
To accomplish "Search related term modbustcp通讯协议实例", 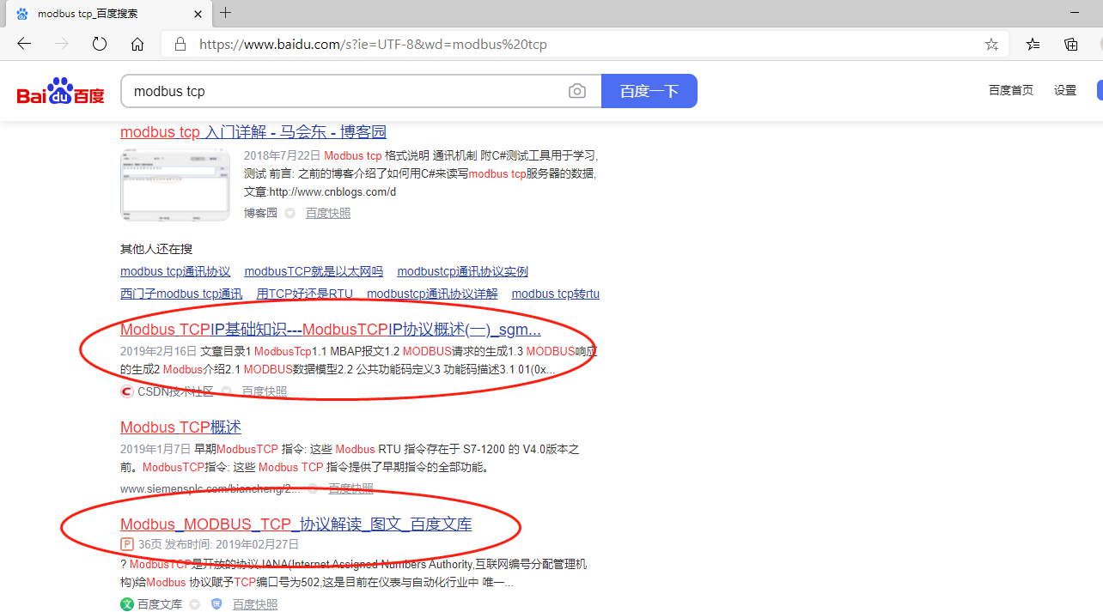I will point(462,271).
